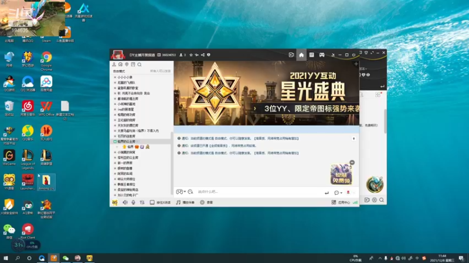
Task: Open the 免费领 promo thumbnail
Action: click(x=341, y=174)
